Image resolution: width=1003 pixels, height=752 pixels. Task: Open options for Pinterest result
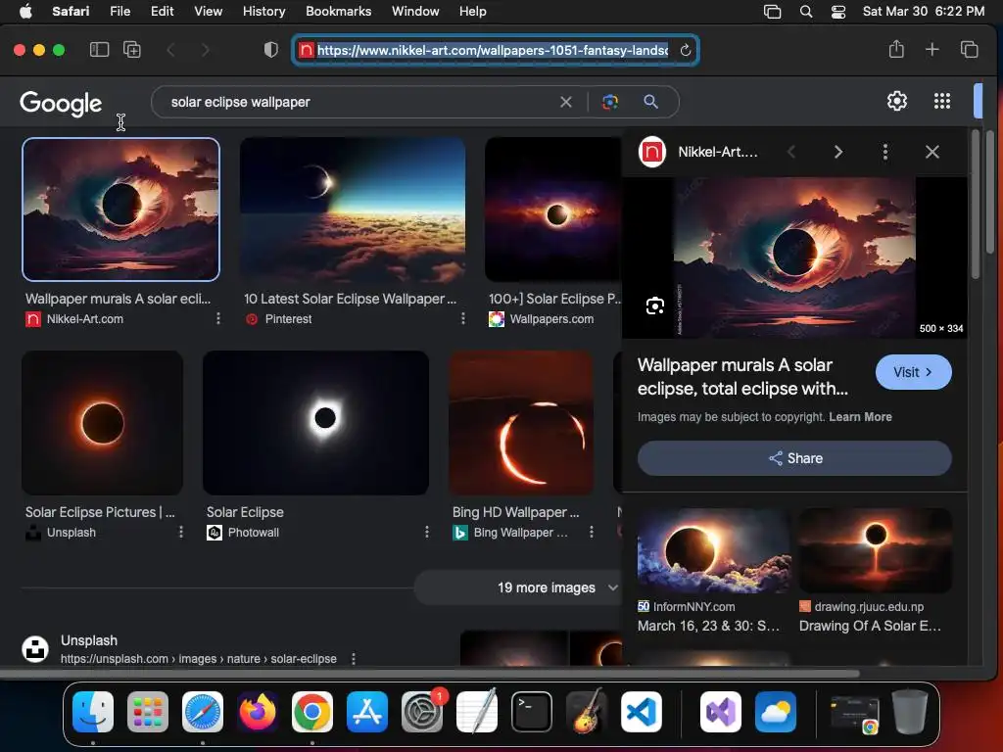463,318
